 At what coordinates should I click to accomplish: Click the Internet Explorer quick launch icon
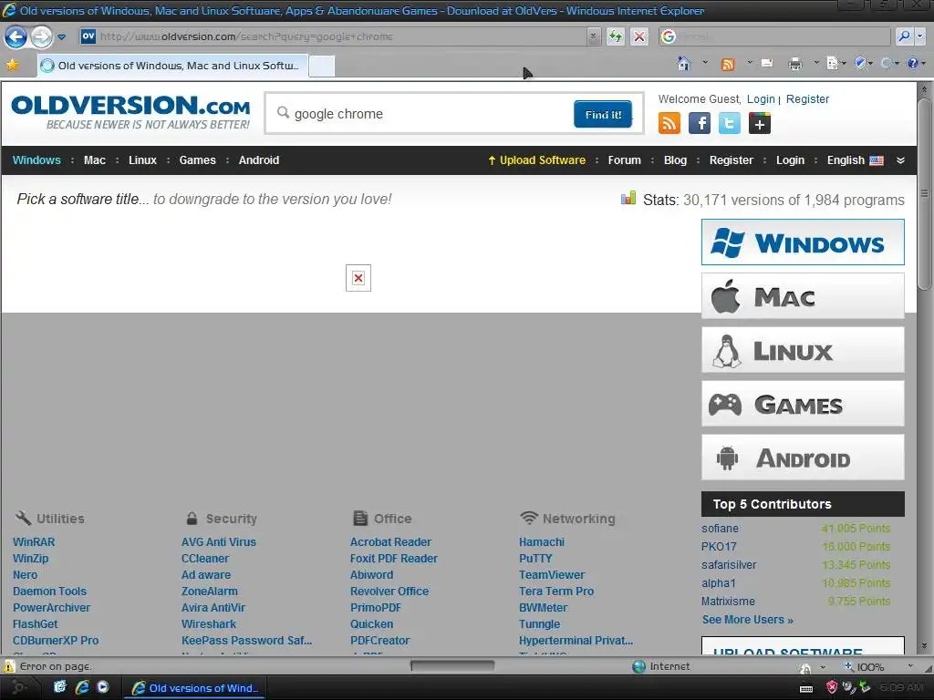tap(81, 687)
